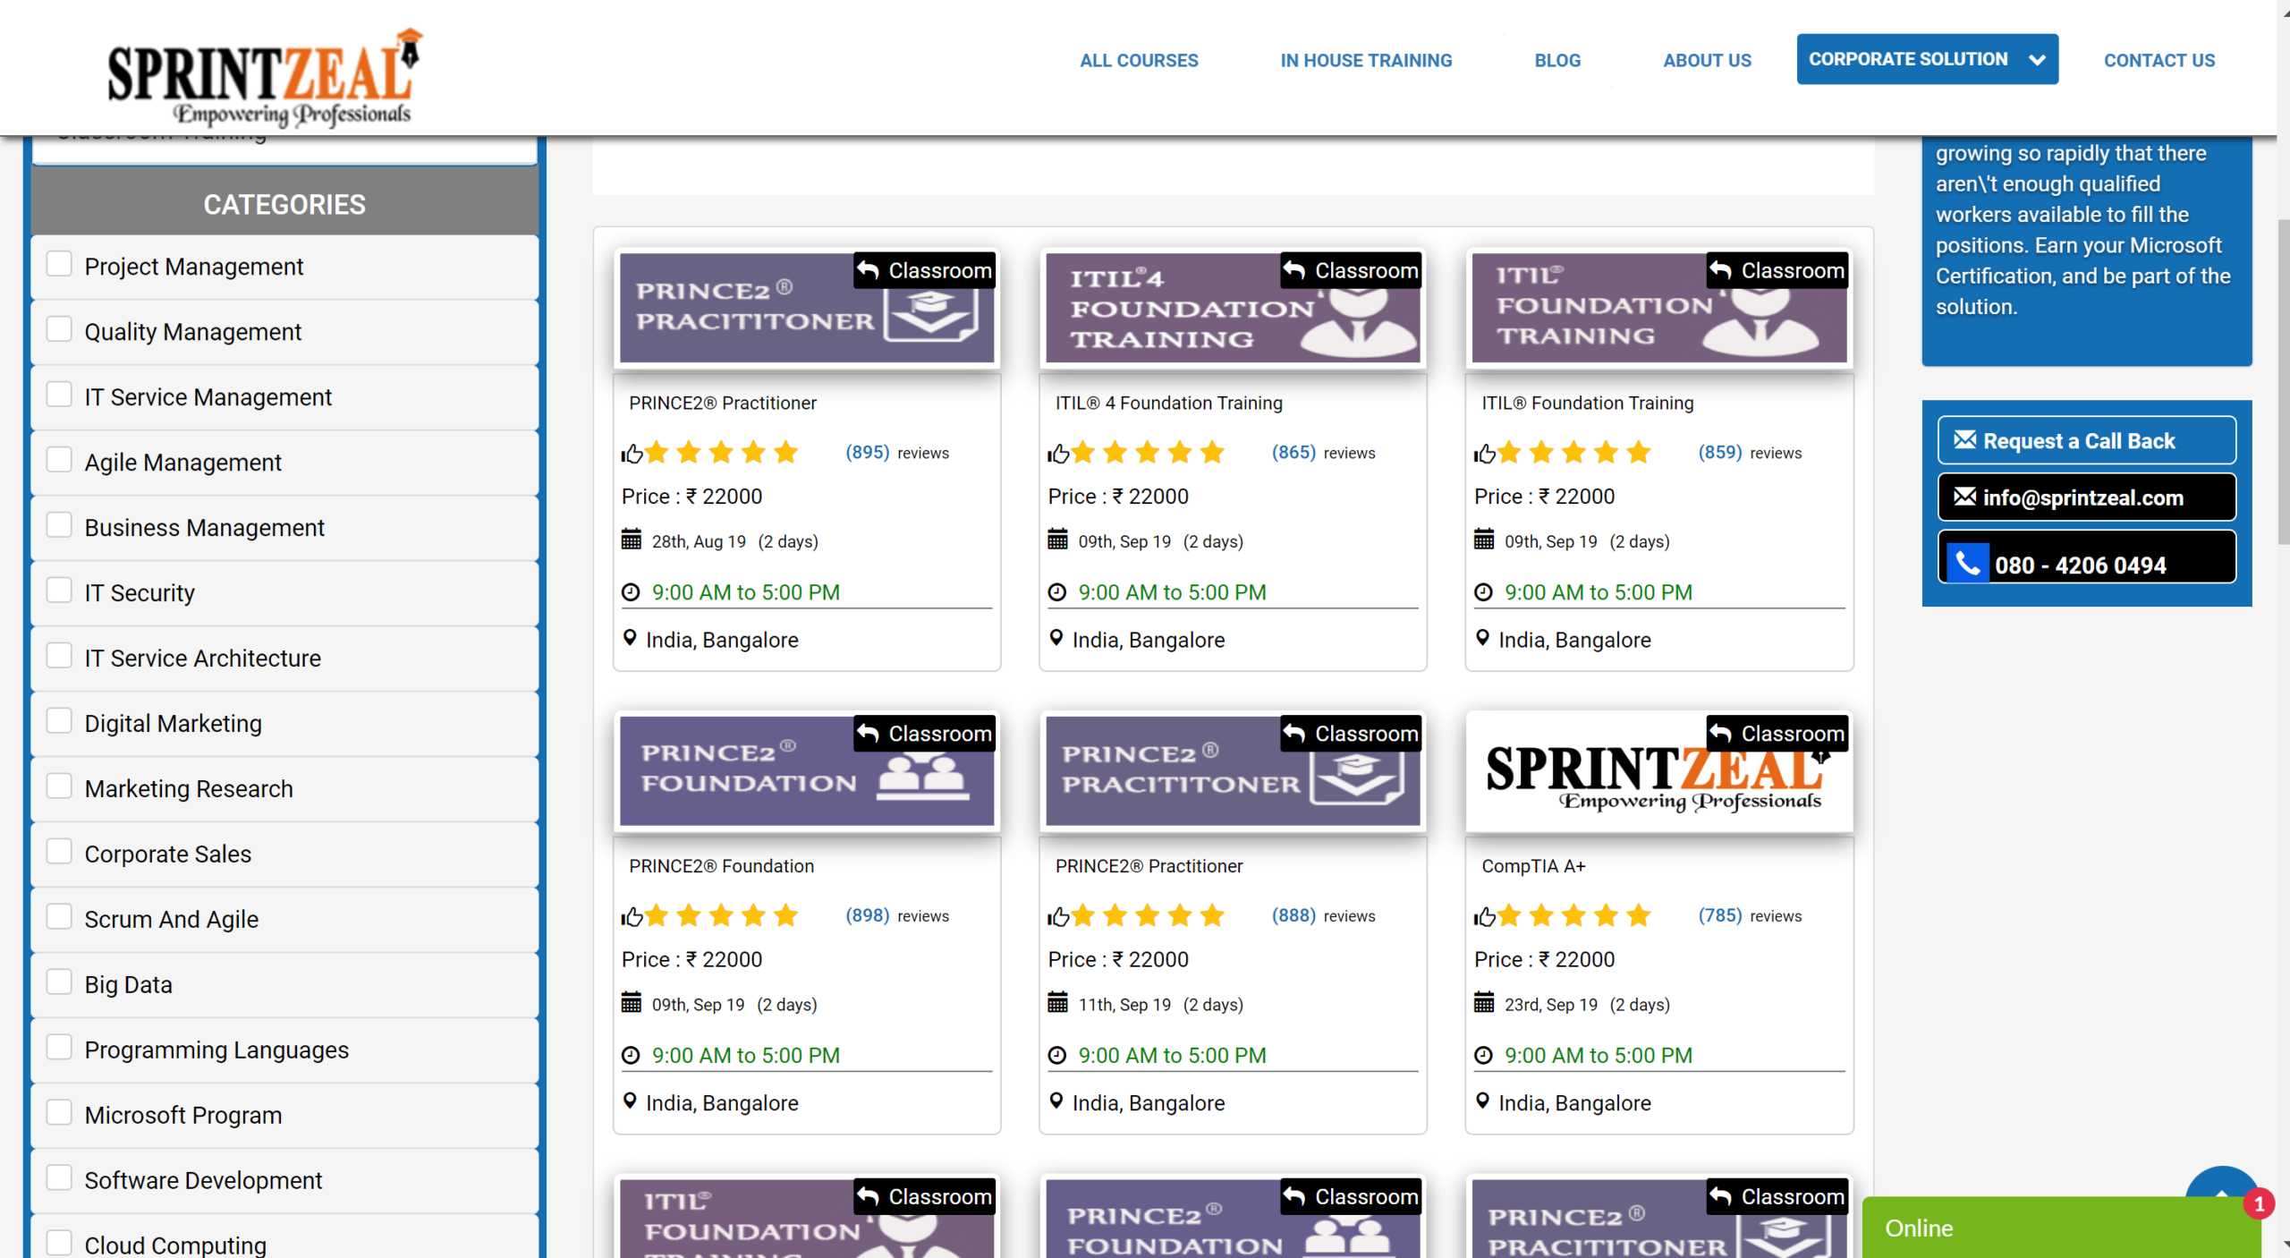
Task: Check the Digital Marketing checkbox
Action: pos(59,721)
